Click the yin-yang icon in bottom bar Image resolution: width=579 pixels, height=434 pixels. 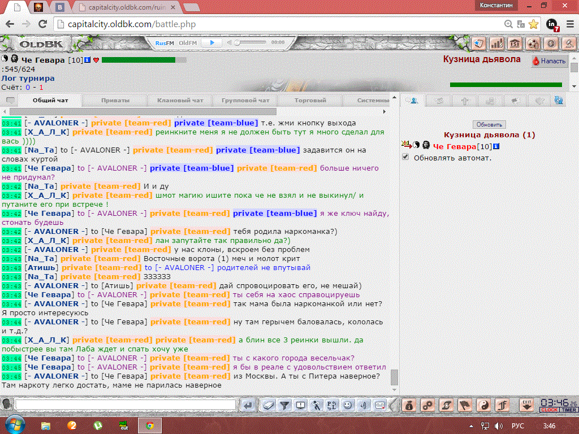pyautogui.click(x=484, y=405)
